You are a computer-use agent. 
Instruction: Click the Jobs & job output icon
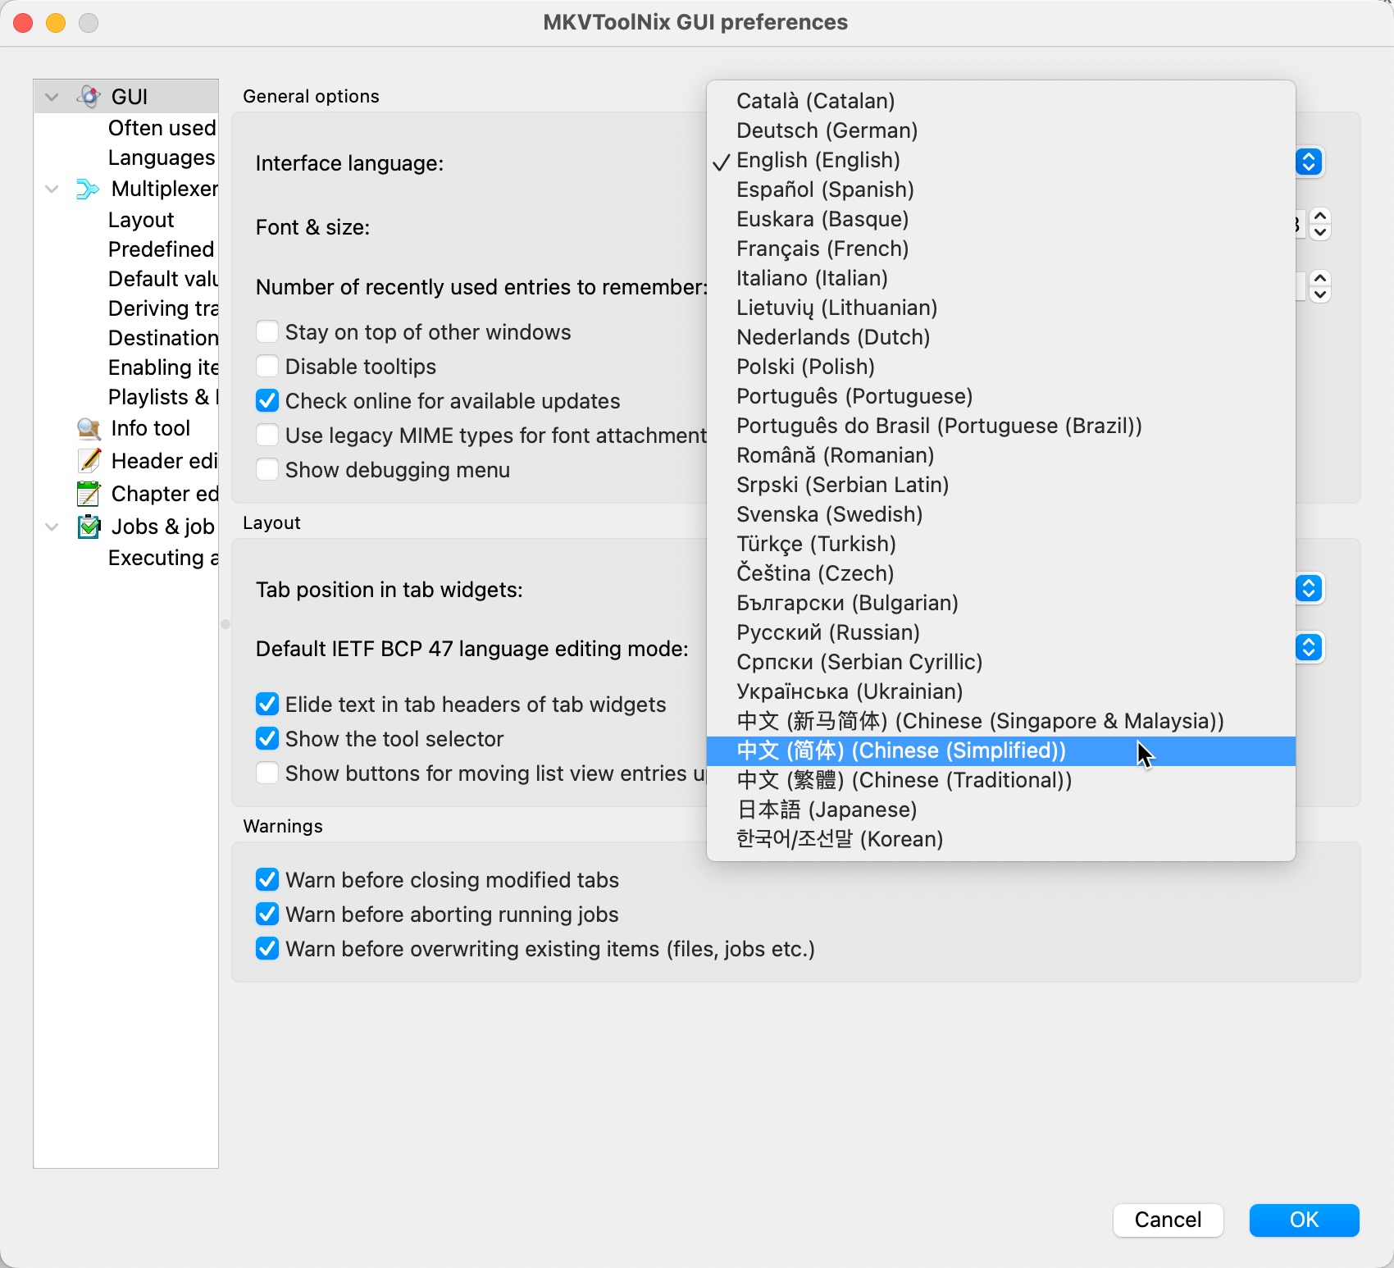point(89,527)
